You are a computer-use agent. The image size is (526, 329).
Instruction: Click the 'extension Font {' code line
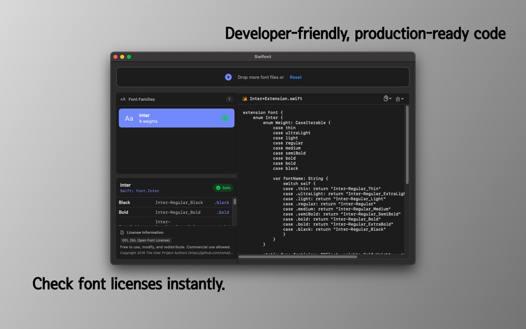[x=262, y=112]
